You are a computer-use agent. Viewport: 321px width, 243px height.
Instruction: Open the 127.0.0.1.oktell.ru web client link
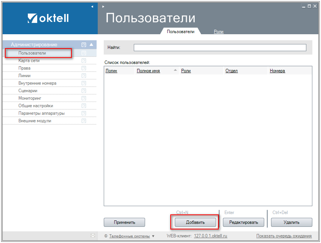click(210, 236)
